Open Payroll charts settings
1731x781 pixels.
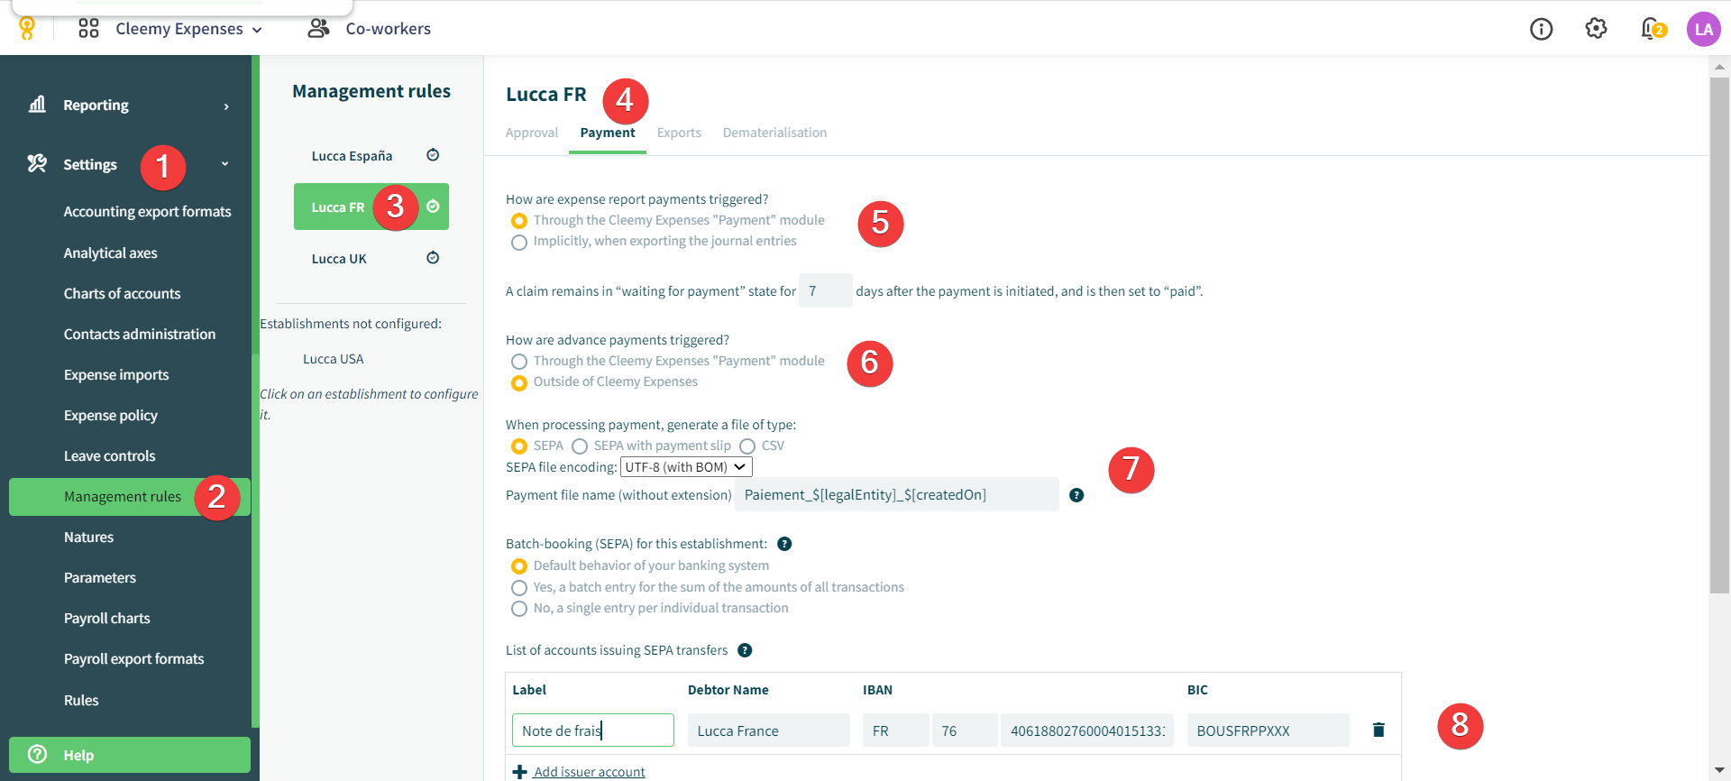pos(107,619)
